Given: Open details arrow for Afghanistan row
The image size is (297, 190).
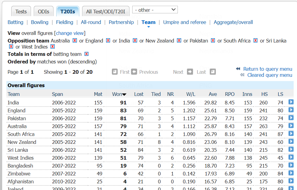Looking at the screenshot, I should coord(291,181).
